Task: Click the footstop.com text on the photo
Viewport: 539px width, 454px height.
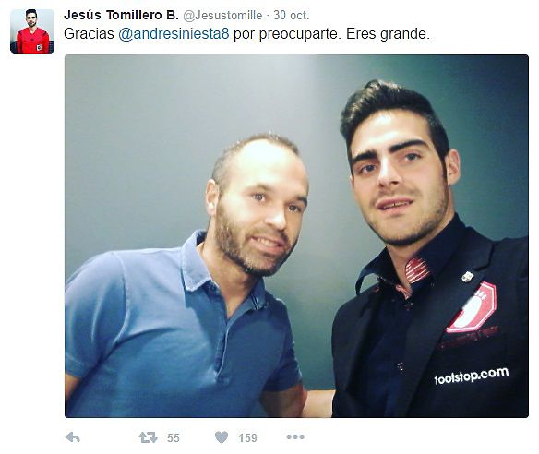Action: tap(472, 376)
